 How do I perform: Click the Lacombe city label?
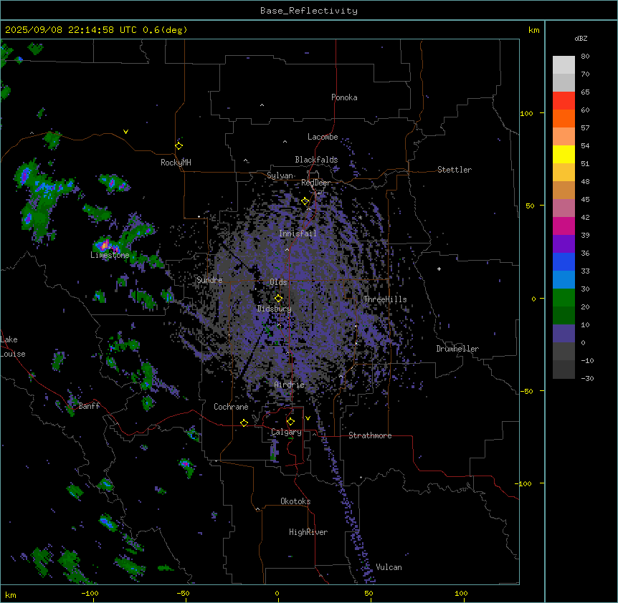click(323, 137)
